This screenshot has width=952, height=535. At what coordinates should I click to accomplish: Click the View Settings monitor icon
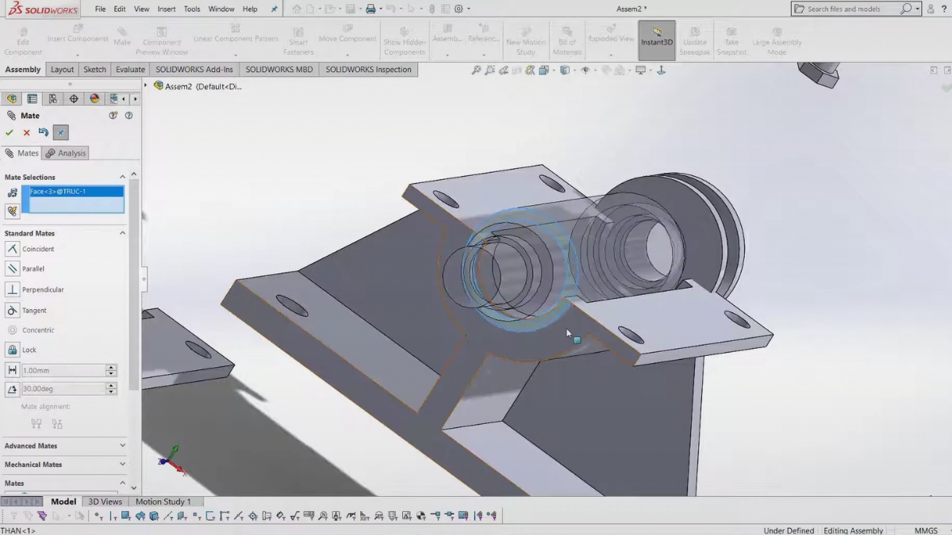tap(640, 70)
